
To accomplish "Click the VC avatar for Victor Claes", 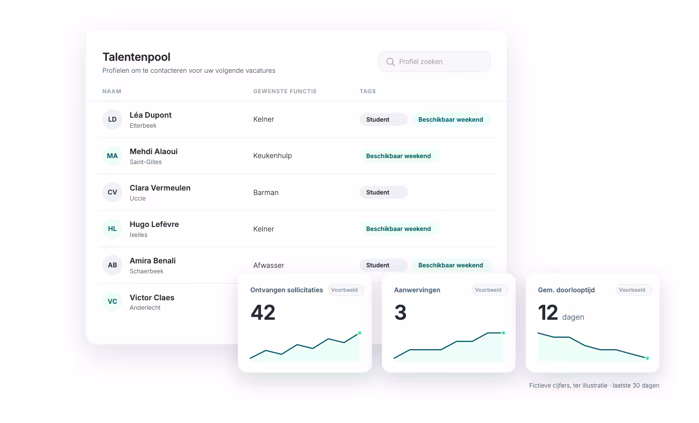I will [x=112, y=302].
